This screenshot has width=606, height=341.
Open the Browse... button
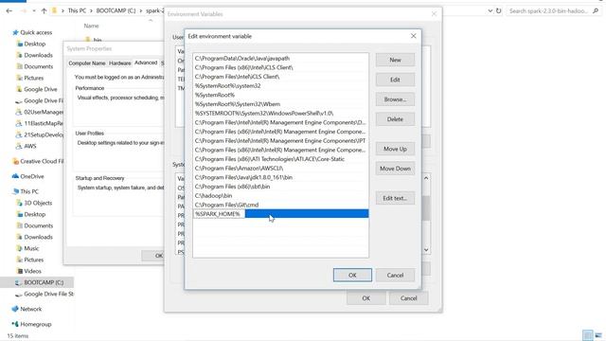point(395,99)
